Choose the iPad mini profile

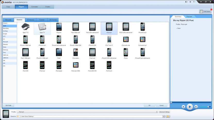click(x=59, y=28)
